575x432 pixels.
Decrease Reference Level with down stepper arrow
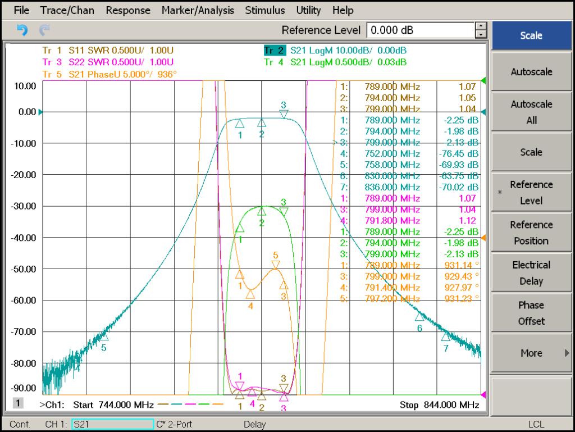pos(481,34)
